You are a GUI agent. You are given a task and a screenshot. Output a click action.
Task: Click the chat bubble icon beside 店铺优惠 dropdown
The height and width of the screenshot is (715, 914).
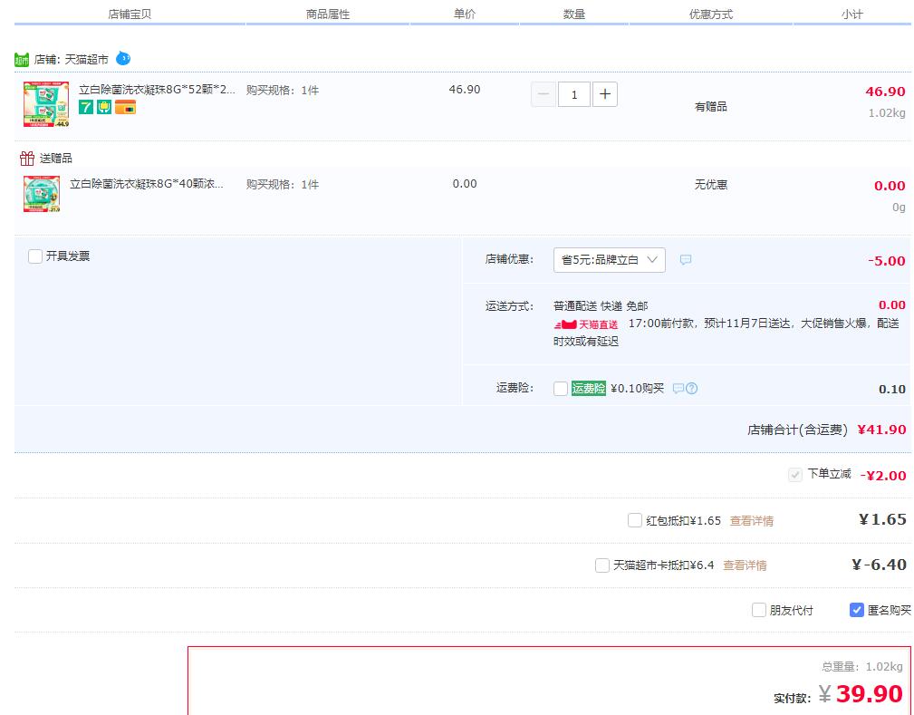686,260
